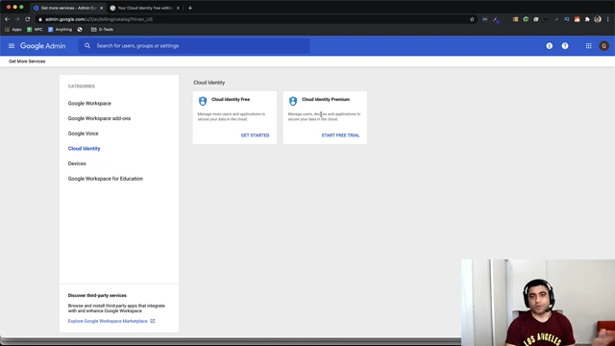The height and width of the screenshot is (346, 615).
Task: Click the external link icon beside Marketplace
Action: [153, 321]
